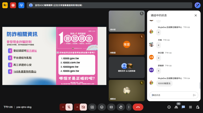
Task: Click the presenter banner 宜花DOC輔導團隊
Action: click(109, 5)
